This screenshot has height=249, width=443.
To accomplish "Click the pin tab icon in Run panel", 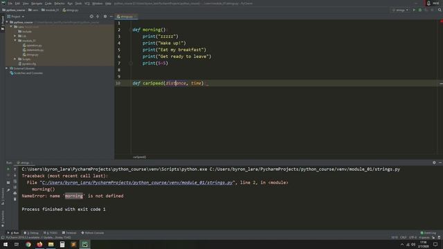I will (x=8, y=191).
